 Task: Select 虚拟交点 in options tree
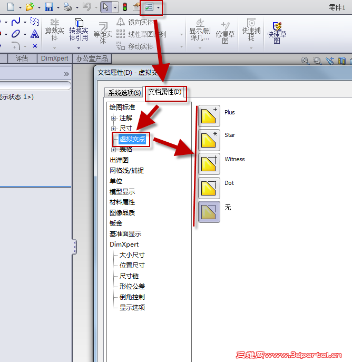[132, 139]
